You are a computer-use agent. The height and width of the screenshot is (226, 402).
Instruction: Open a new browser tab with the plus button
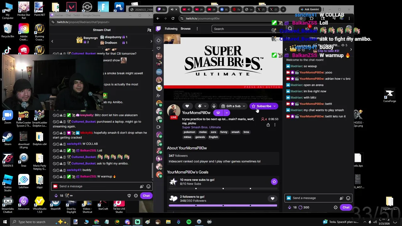[283, 9]
